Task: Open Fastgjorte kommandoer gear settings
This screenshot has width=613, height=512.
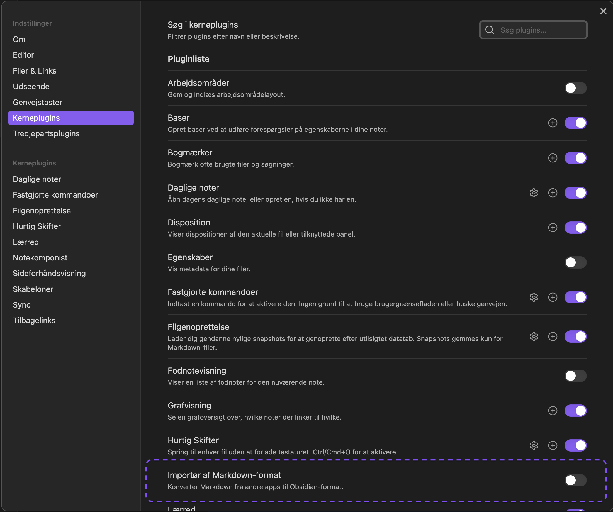Action: tap(534, 297)
